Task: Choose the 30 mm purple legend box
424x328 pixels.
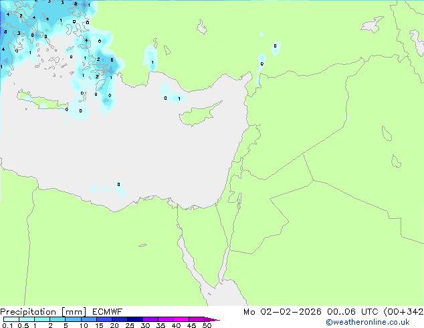Action: point(150,319)
